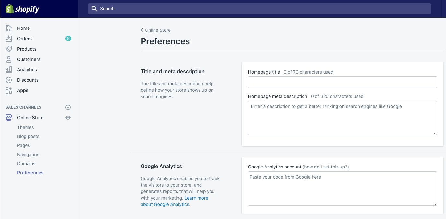
Task: Select Navigation under Online Store
Action: [28, 155]
